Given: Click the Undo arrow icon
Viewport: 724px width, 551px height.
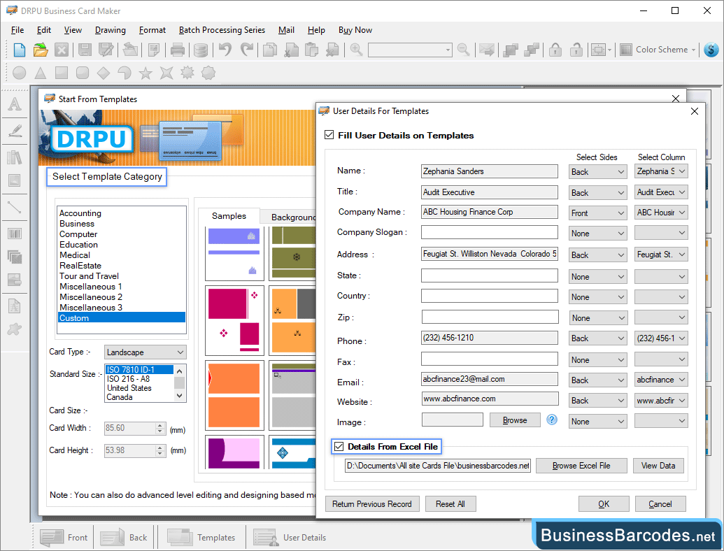Looking at the screenshot, I should (225, 50).
